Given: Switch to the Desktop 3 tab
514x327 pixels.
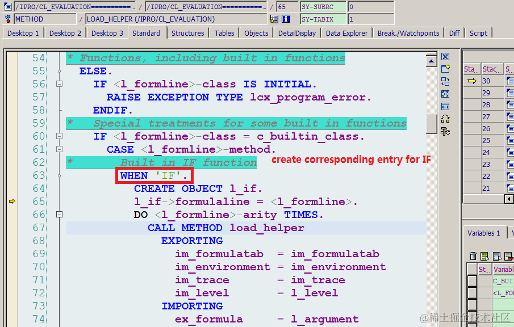Looking at the screenshot, I should [x=107, y=33].
